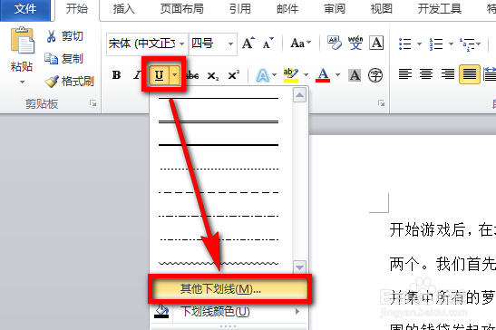Align text left

point(405,74)
